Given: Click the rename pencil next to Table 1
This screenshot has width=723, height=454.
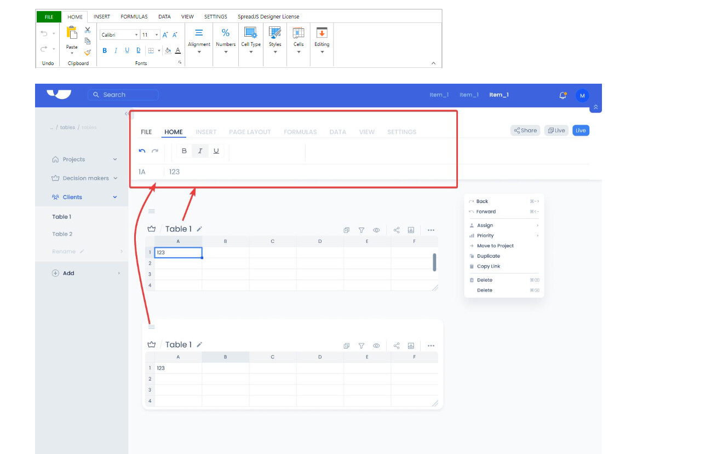Looking at the screenshot, I should [x=199, y=229].
